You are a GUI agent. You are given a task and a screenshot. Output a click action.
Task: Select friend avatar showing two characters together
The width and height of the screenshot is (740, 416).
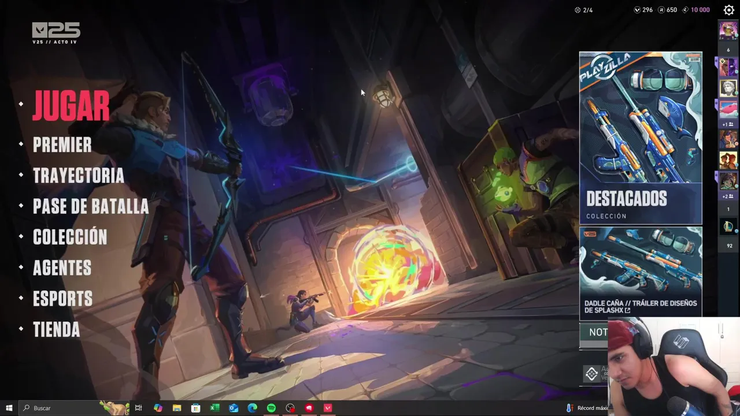(728, 160)
